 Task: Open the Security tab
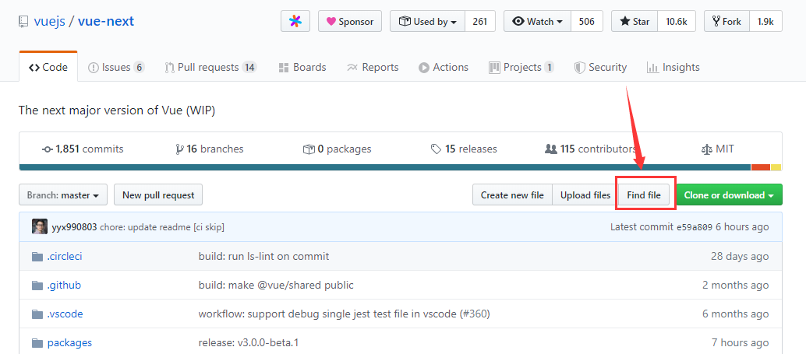click(600, 67)
